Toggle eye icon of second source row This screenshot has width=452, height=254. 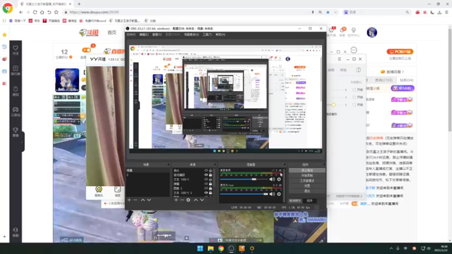(206, 175)
